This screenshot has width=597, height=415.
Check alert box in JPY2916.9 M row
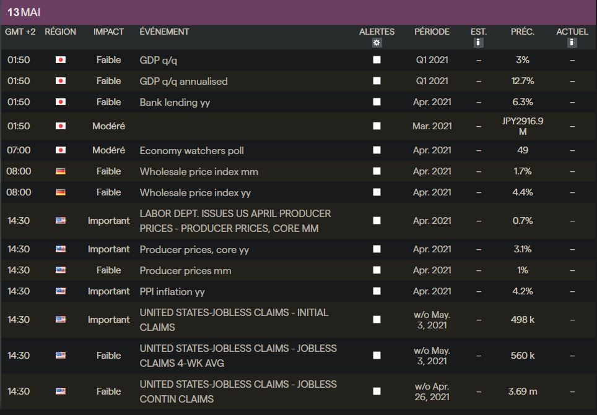377,126
